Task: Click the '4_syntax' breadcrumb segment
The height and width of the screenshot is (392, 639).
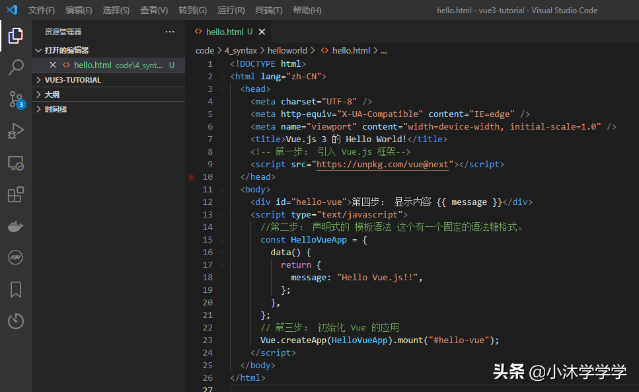Action: (241, 50)
